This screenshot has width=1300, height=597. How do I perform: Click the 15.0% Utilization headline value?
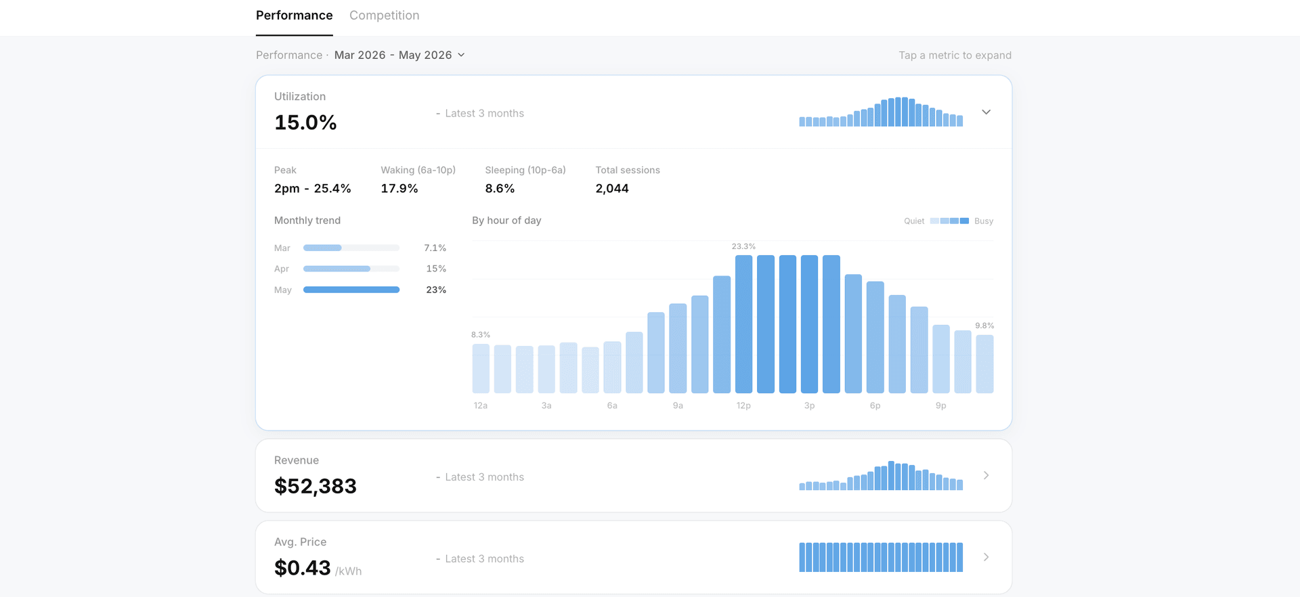click(x=305, y=123)
